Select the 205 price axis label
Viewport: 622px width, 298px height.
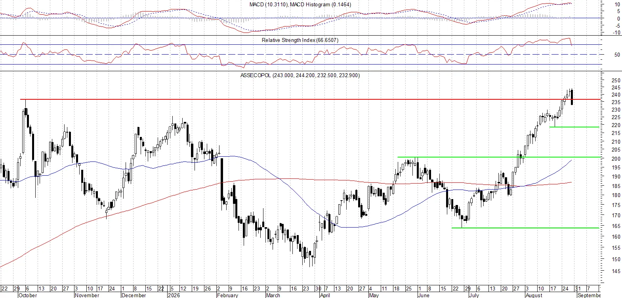point(616,150)
